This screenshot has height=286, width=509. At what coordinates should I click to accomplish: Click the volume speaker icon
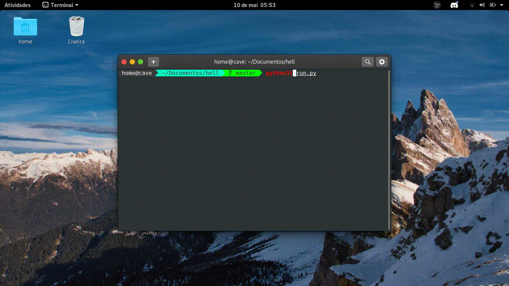point(482,5)
